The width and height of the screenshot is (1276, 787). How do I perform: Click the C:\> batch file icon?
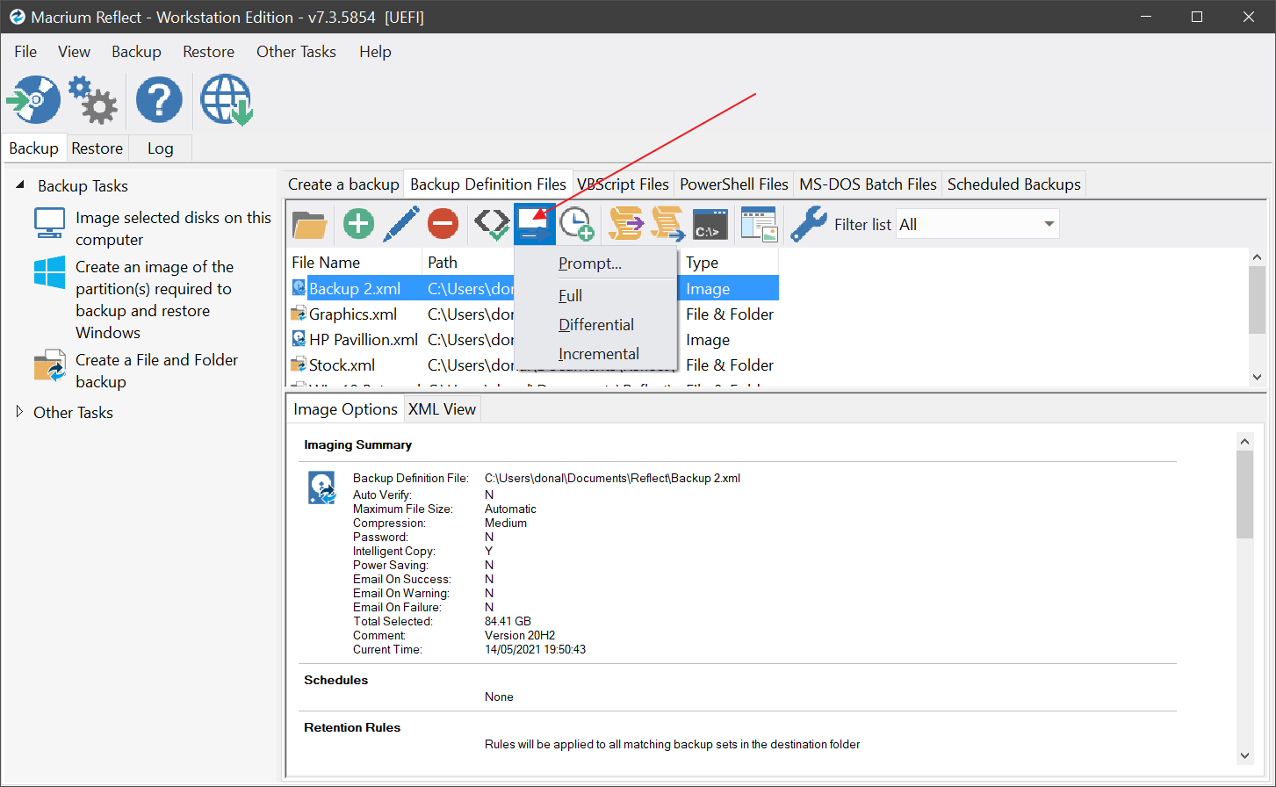[x=710, y=224]
